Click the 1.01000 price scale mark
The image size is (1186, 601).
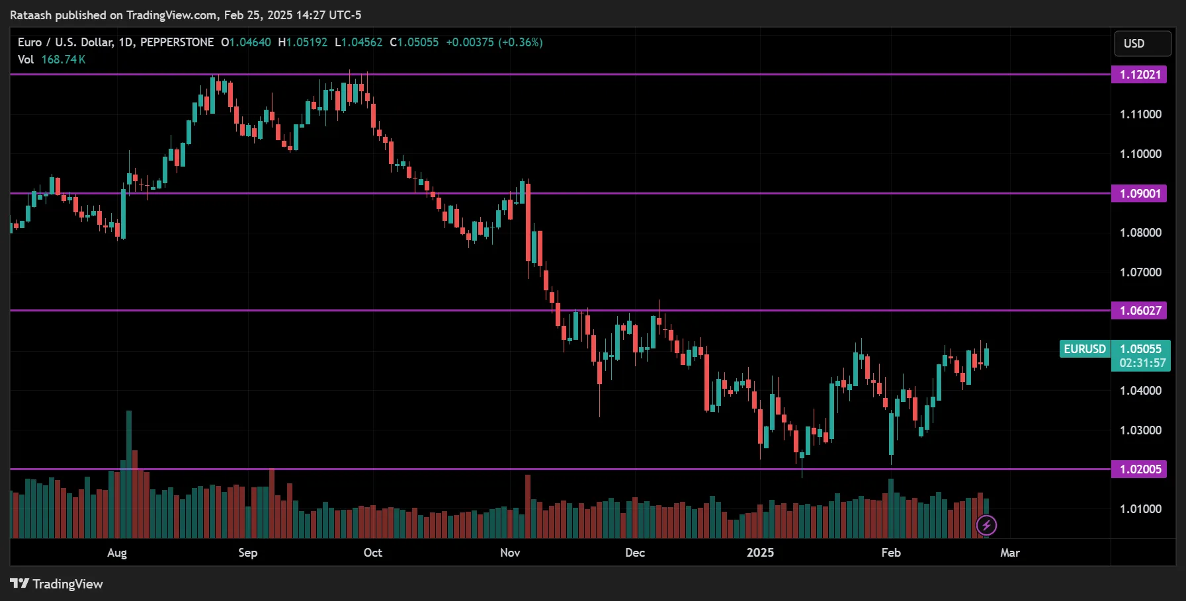1140,509
